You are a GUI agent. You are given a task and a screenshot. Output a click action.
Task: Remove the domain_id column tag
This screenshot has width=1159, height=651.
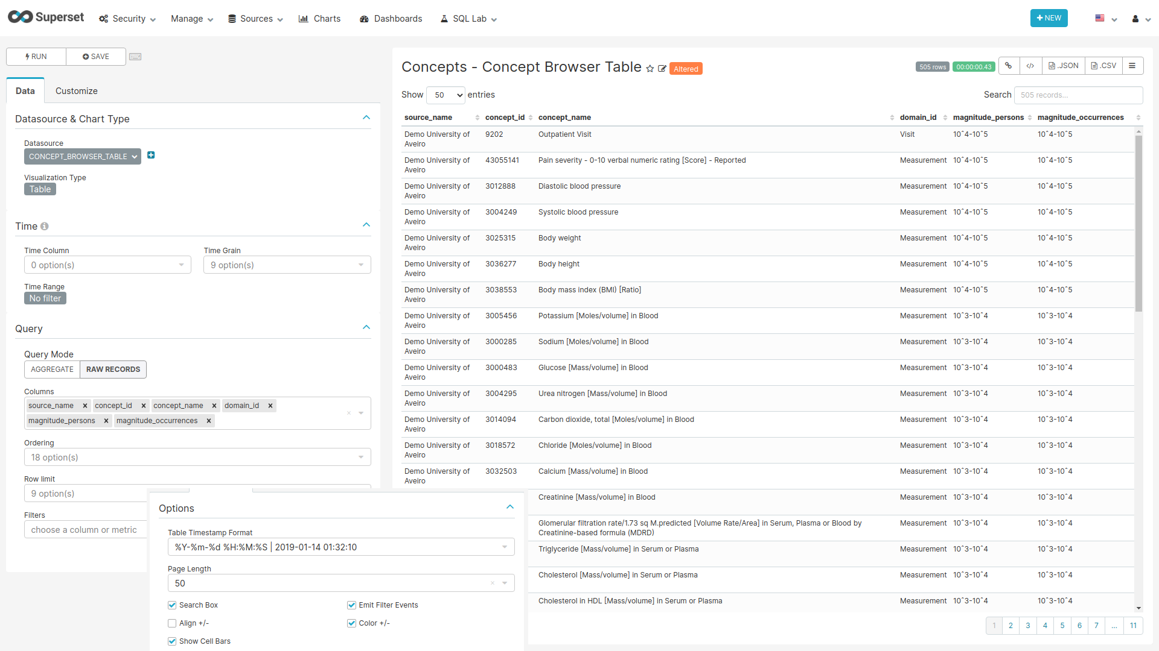click(270, 406)
